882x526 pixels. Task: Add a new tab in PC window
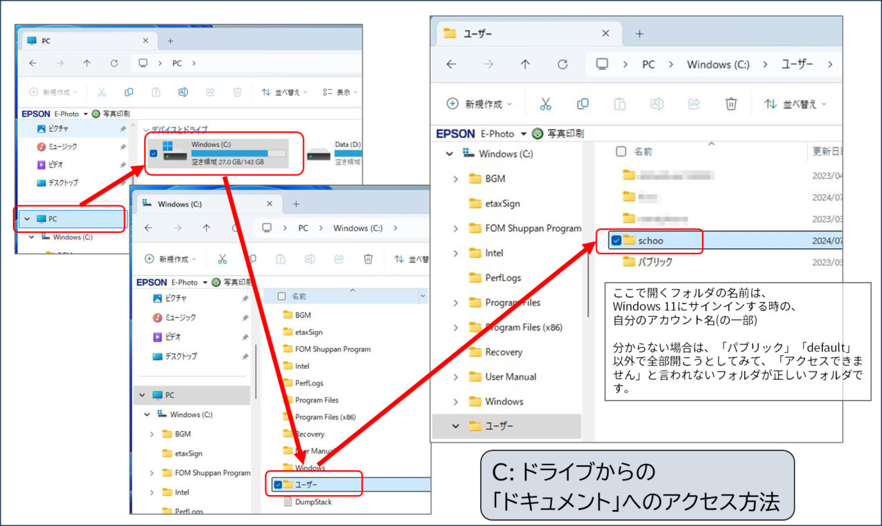170,41
